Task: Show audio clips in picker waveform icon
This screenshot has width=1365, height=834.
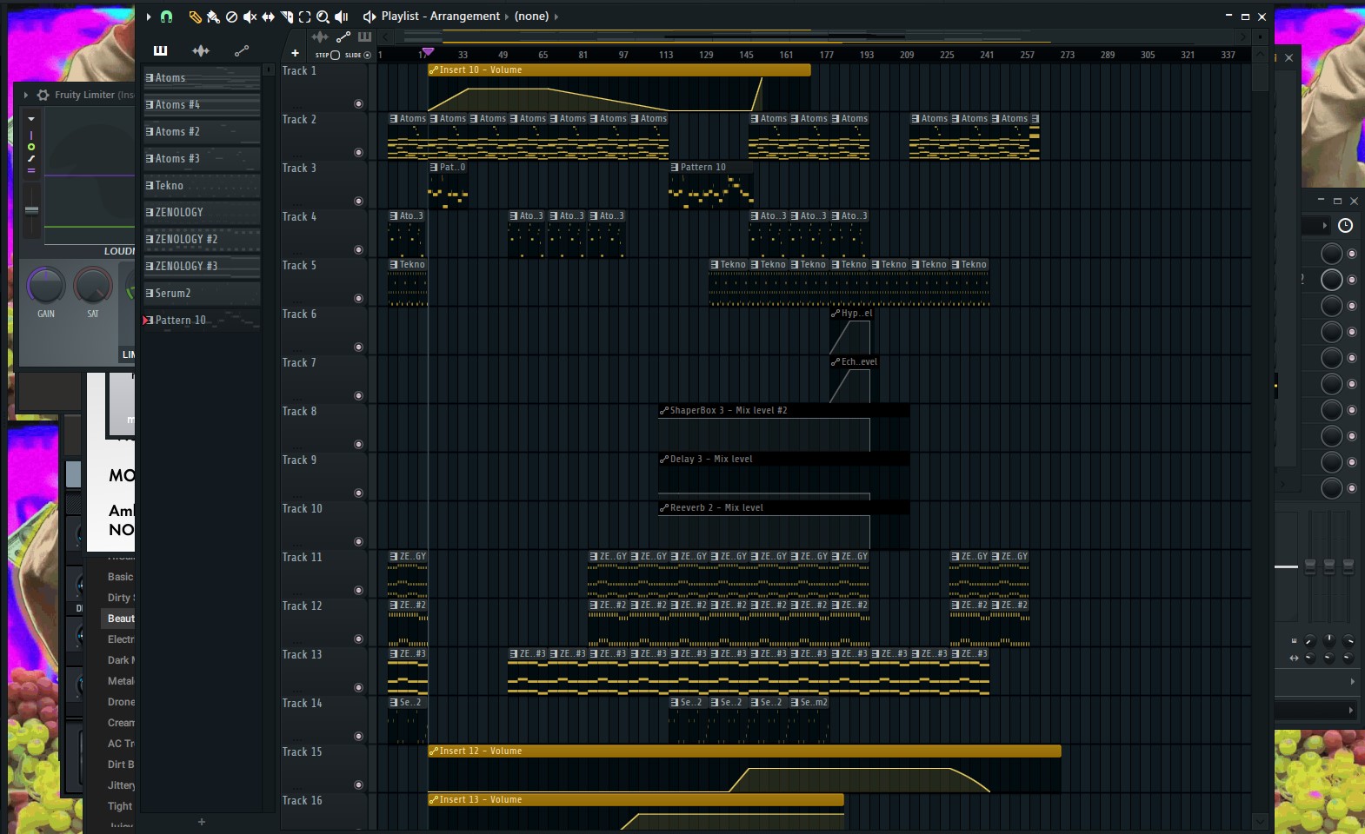Action: (x=201, y=50)
